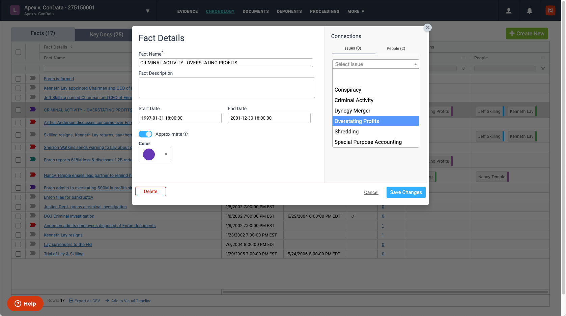The width and height of the screenshot is (566, 316).
Task: Click the info icon next to Approximate
Action: [x=186, y=134]
